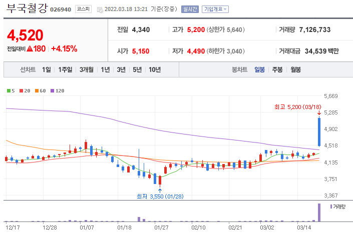The width and height of the screenshot is (353, 234).
Task: Click the purple 거래량 volume legend marker
Action: pyautogui.click(x=331, y=206)
